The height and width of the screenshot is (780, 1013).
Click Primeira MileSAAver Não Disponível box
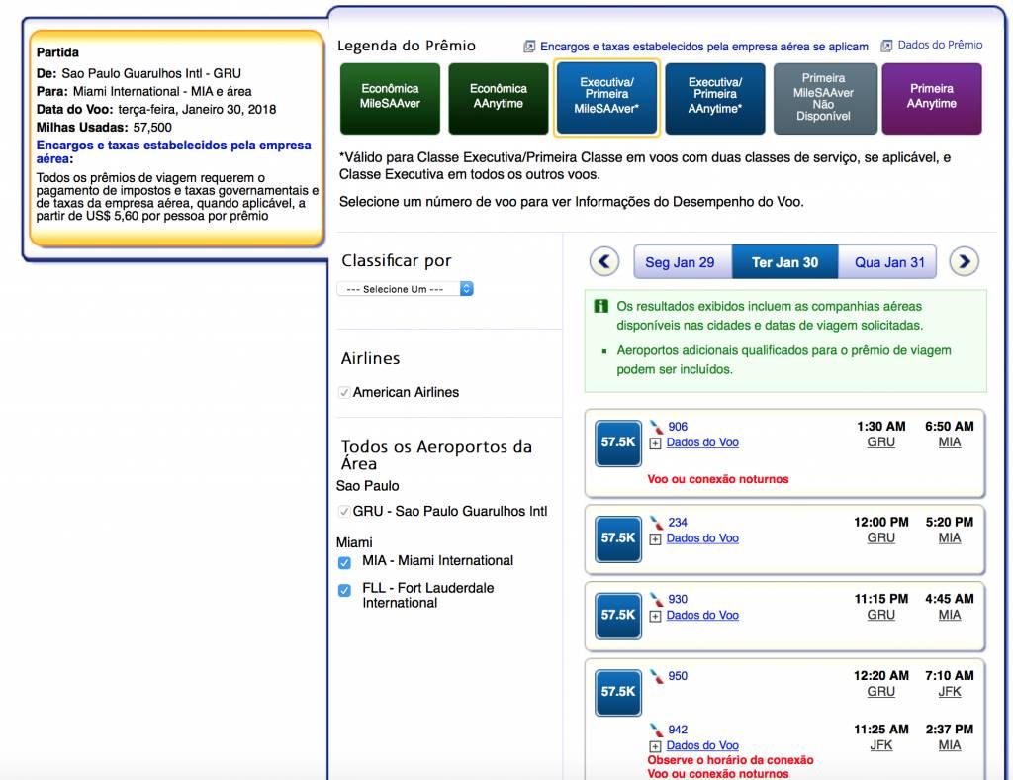click(x=825, y=98)
